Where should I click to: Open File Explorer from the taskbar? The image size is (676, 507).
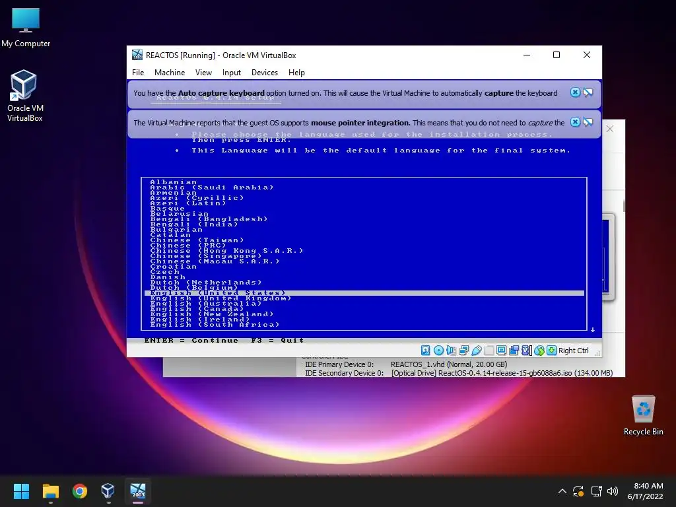[50, 491]
